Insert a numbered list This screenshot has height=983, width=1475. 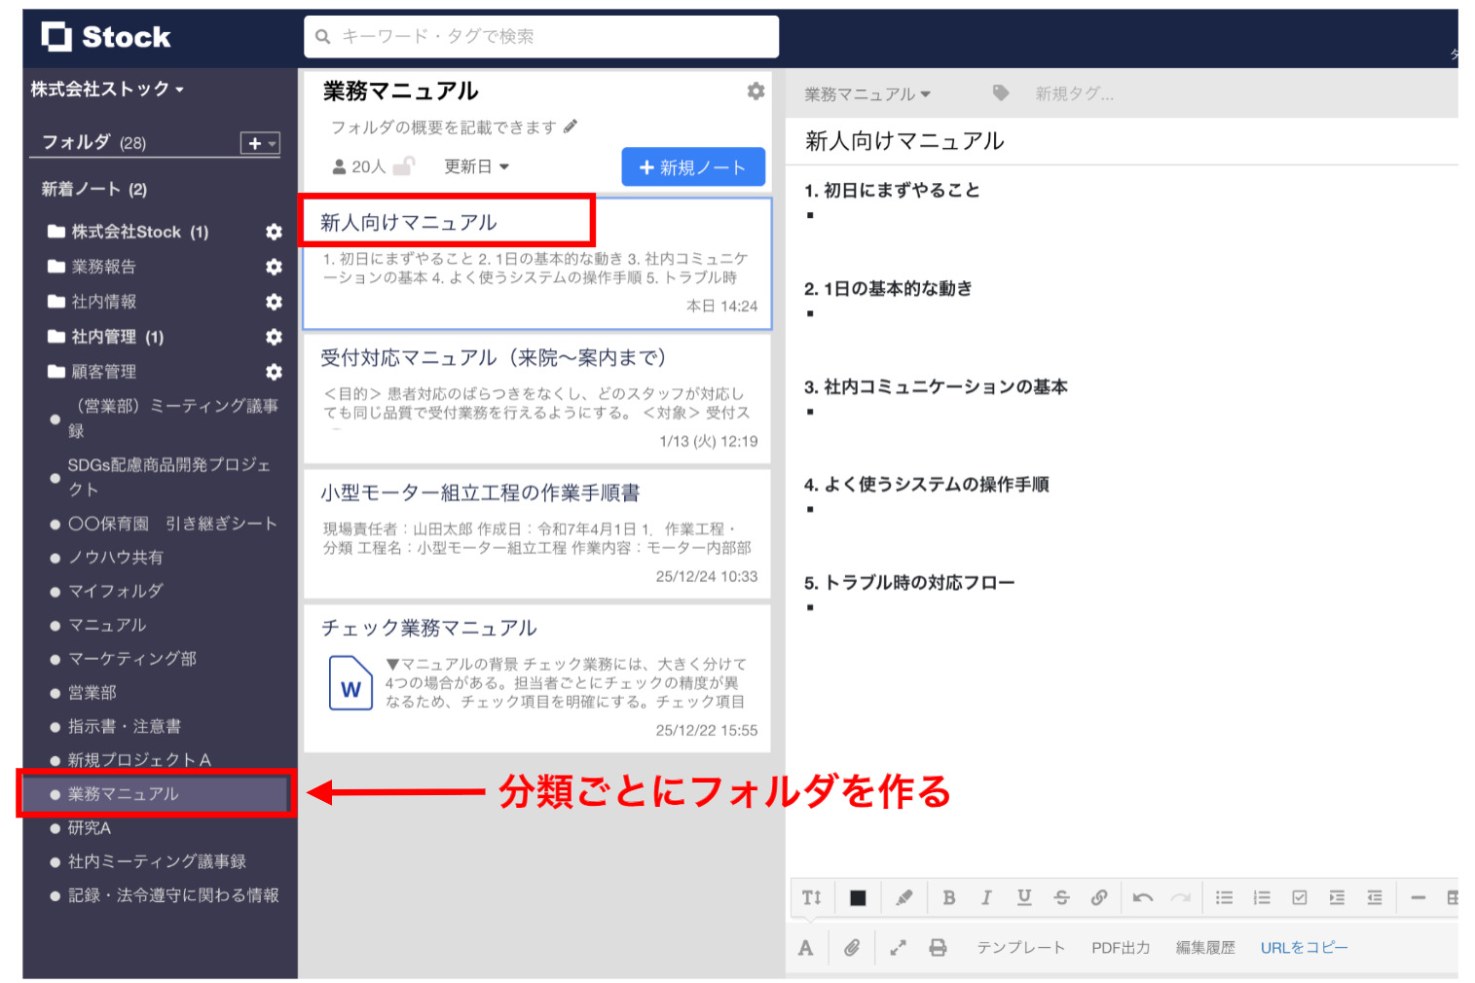(x=1261, y=897)
